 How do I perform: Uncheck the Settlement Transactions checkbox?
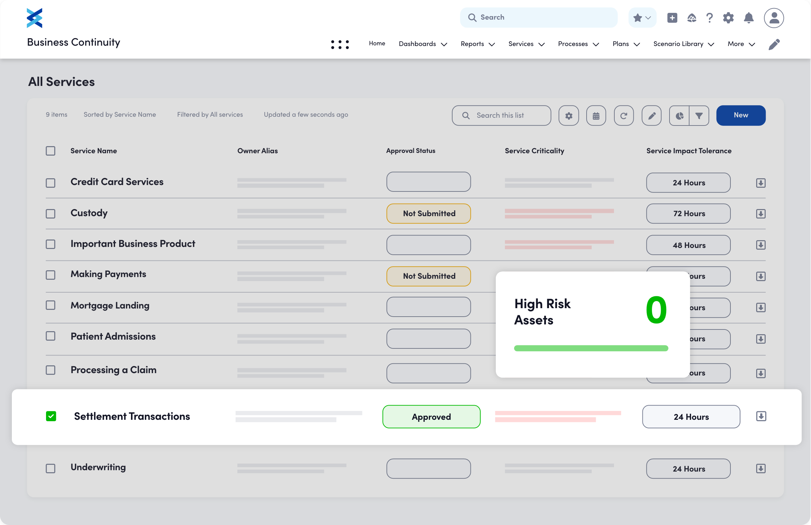tap(51, 416)
